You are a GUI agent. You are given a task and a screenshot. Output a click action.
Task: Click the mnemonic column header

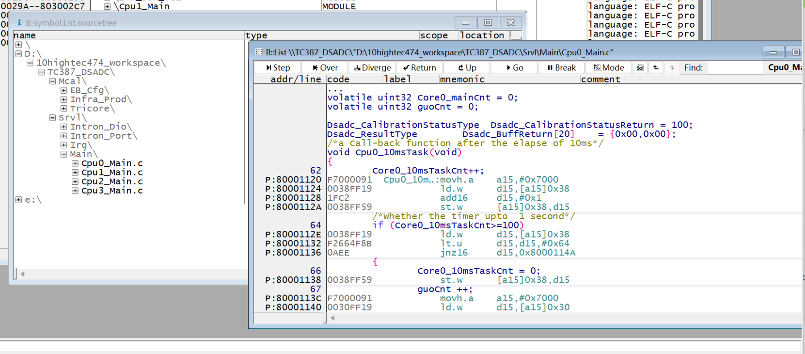[x=510, y=79]
